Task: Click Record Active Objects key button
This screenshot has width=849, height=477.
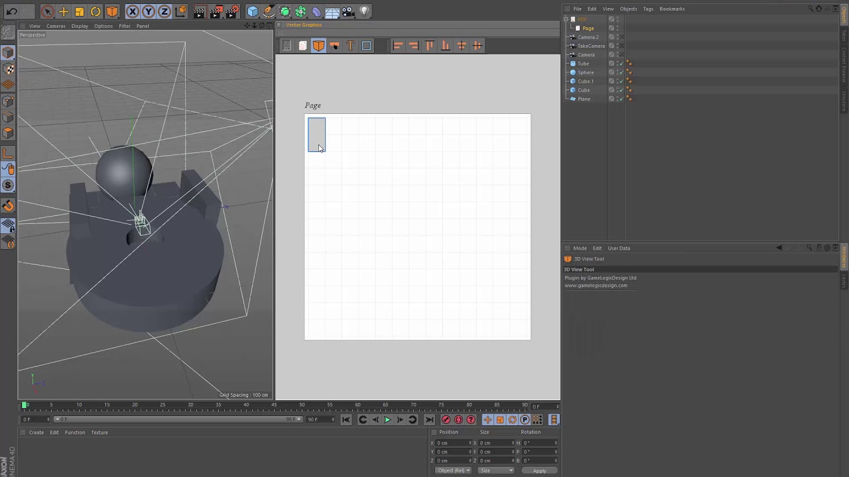Action: coord(446,419)
